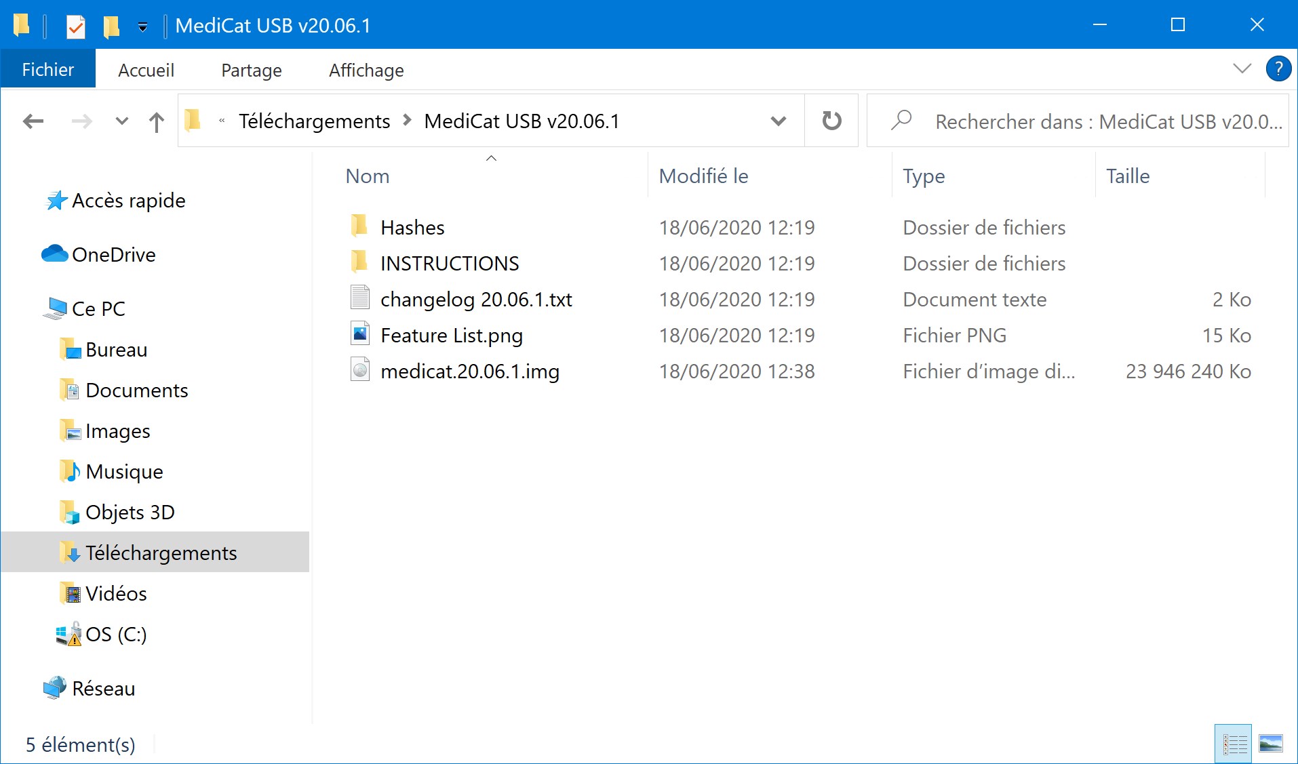Click the Hashes folder icon

coord(360,226)
